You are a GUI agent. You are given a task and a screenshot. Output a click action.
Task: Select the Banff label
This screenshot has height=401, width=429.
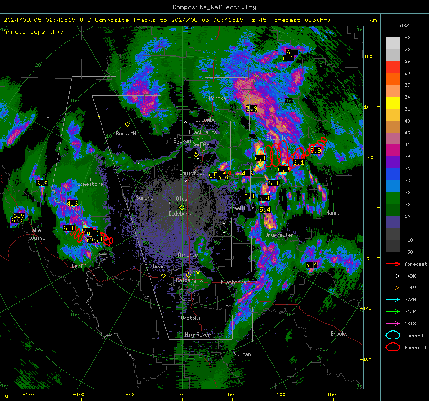click(x=79, y=266)
